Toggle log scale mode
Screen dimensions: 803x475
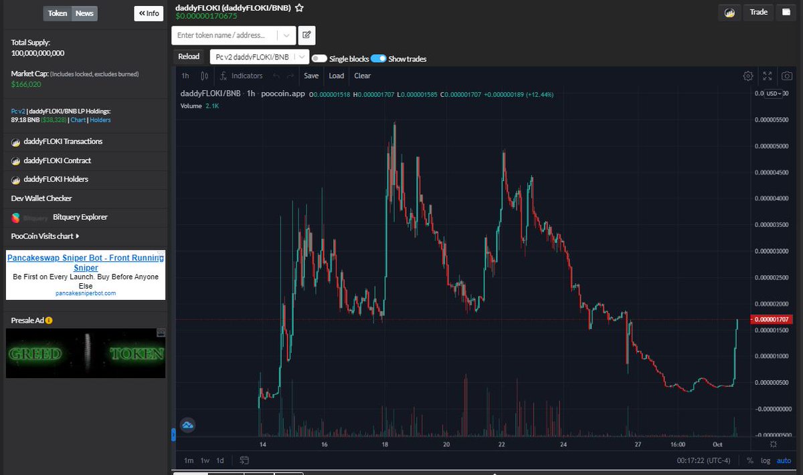[766, 460]
